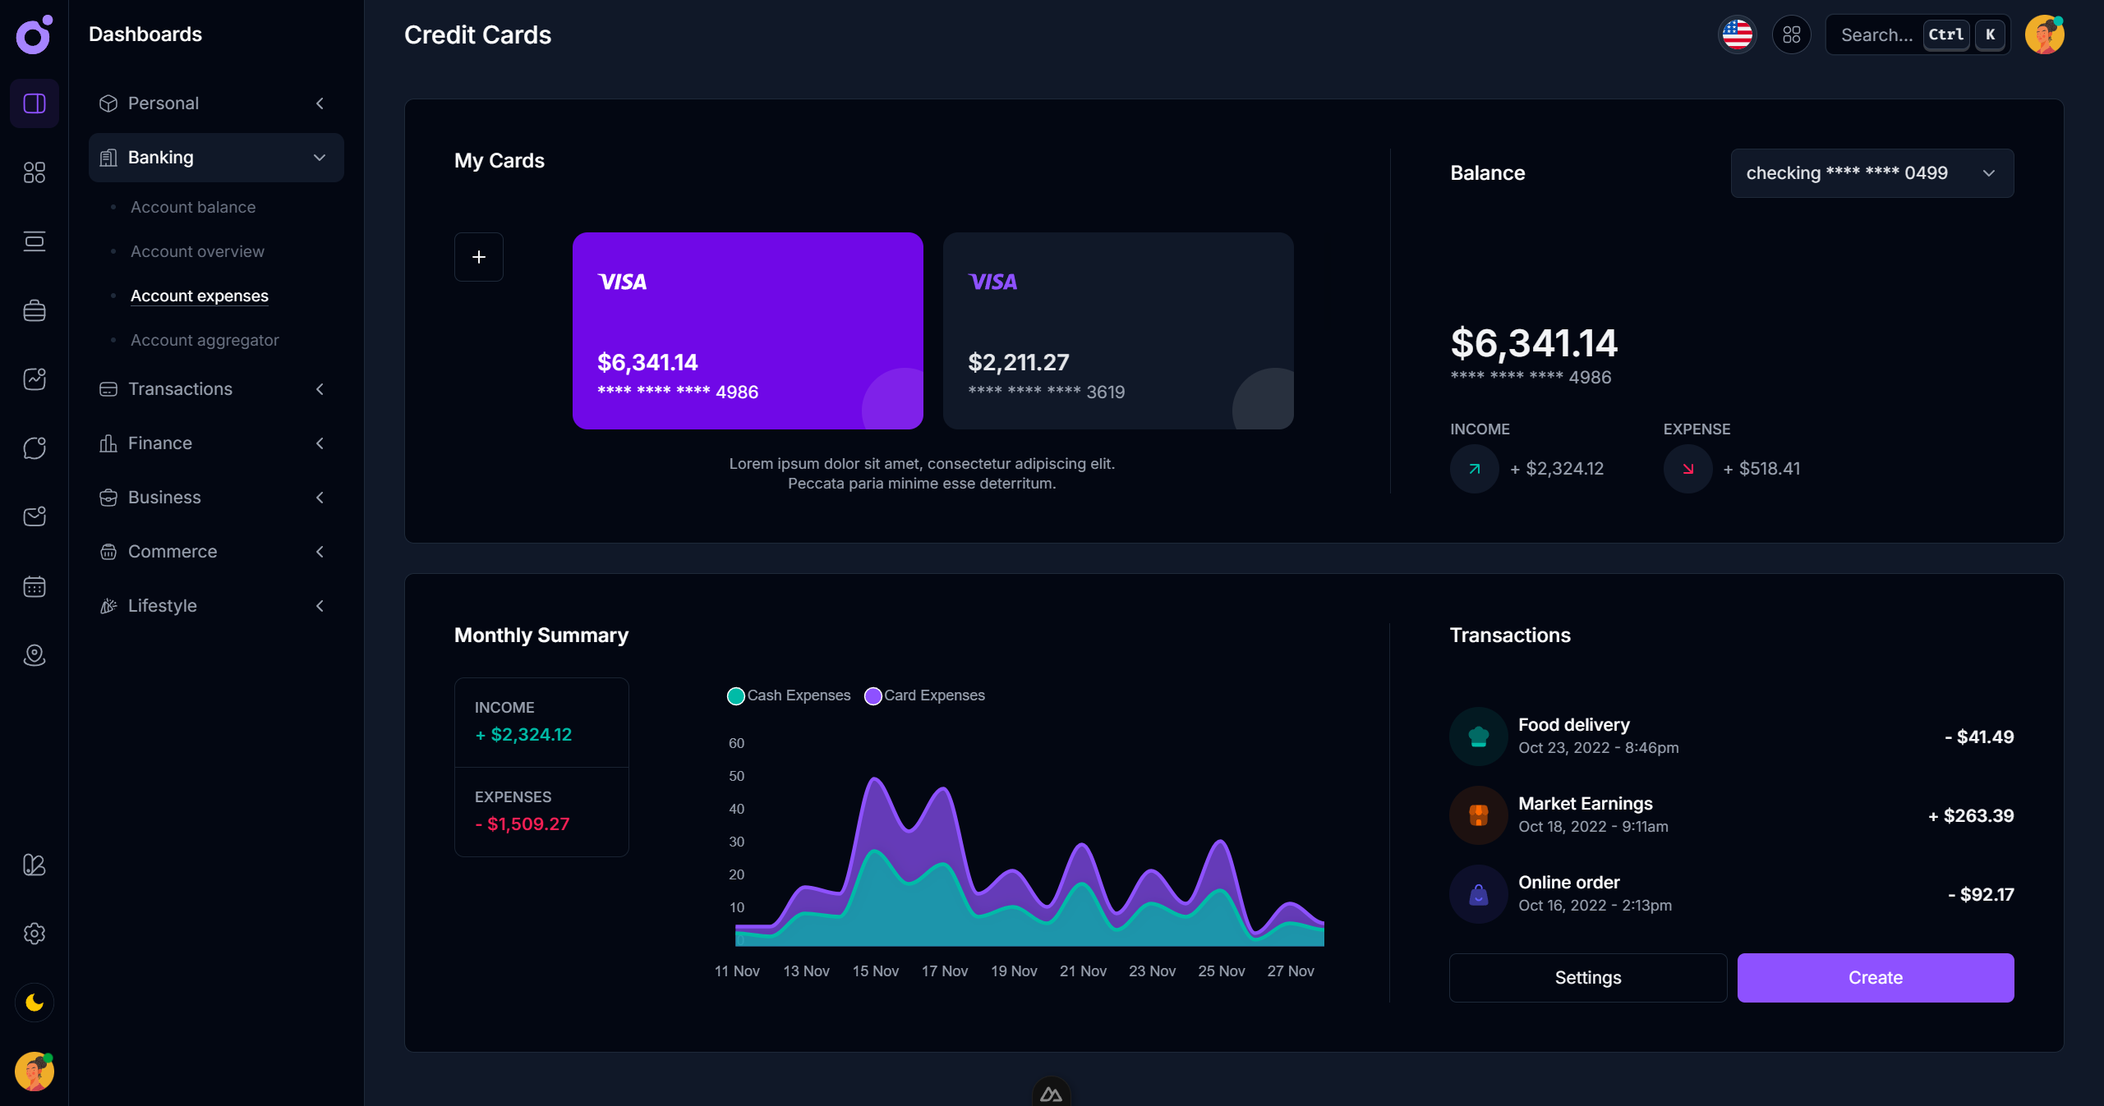Click the location pin icon in sidebar
This screenshot has width=2104, height=1106.
[x=34, y=654]
